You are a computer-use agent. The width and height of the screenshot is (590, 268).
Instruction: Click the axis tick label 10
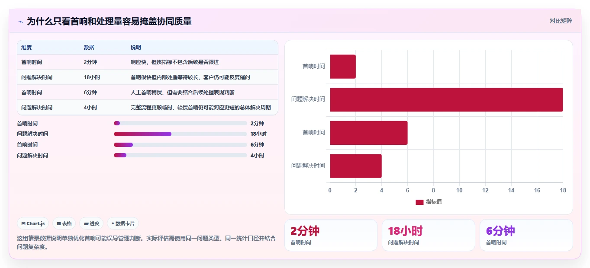pyautogui.click(x=459, y=191)
